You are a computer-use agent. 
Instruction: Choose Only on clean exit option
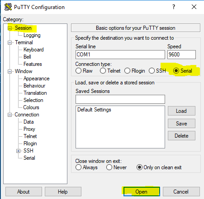pos(139,167)
